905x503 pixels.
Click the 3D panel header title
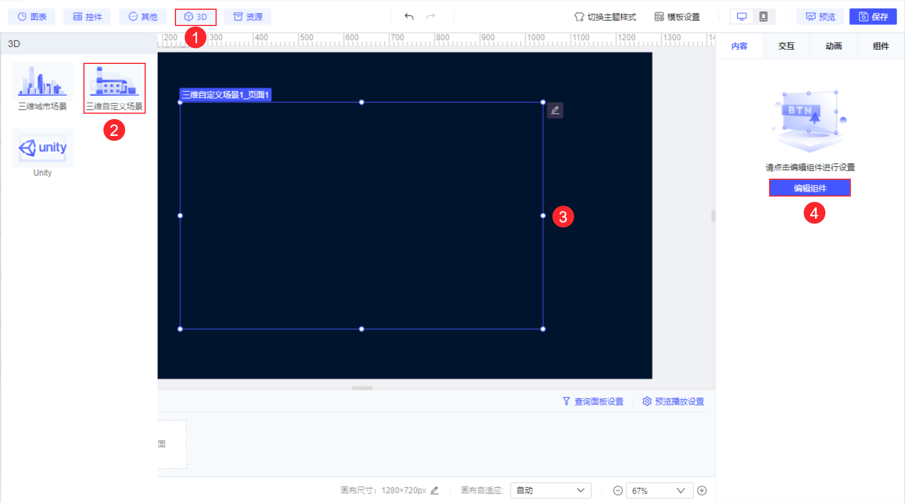(14, 44)
